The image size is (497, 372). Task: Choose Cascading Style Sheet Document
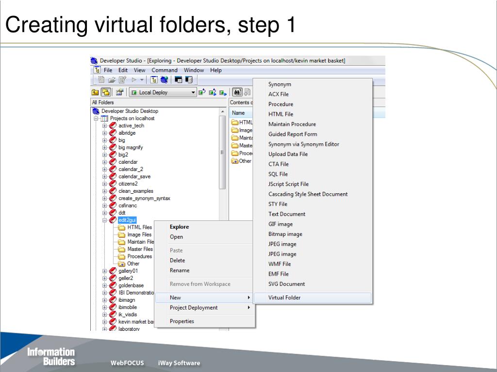click(313, 194)
